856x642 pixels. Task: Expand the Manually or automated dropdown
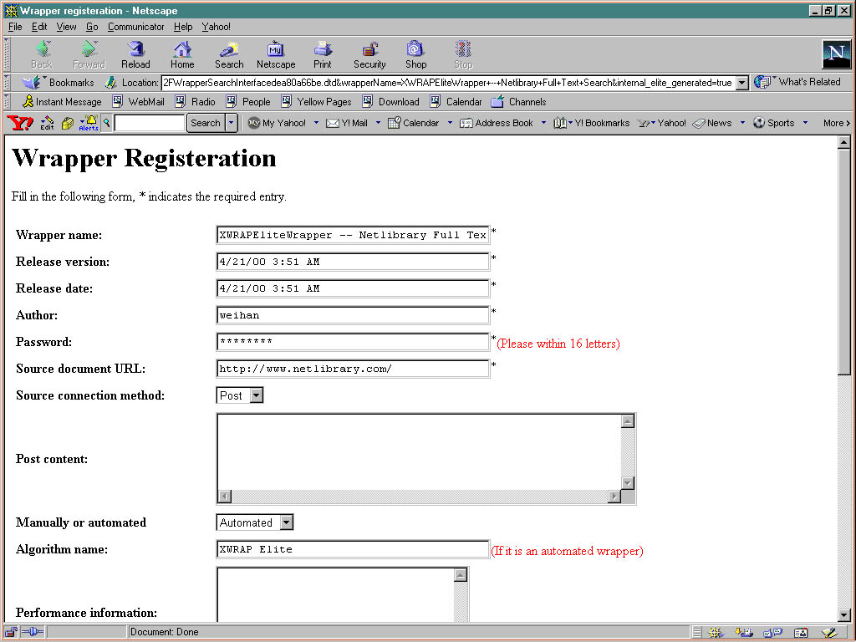pyautogui.click(x=286, y=522)
